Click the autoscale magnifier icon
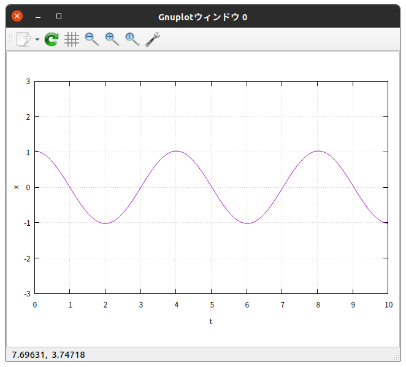 [x=132, y=39]
